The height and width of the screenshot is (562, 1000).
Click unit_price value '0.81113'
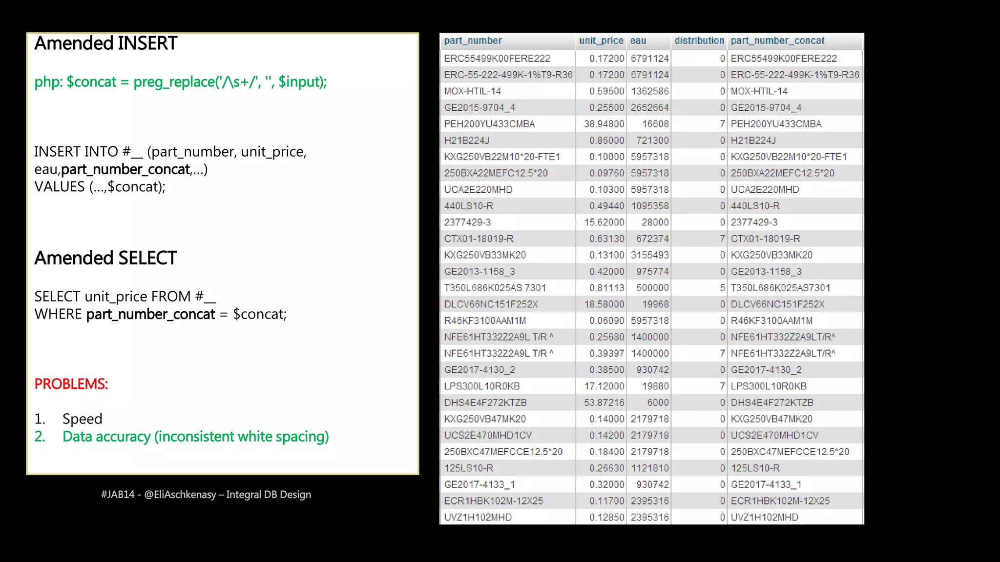(606, 288)
